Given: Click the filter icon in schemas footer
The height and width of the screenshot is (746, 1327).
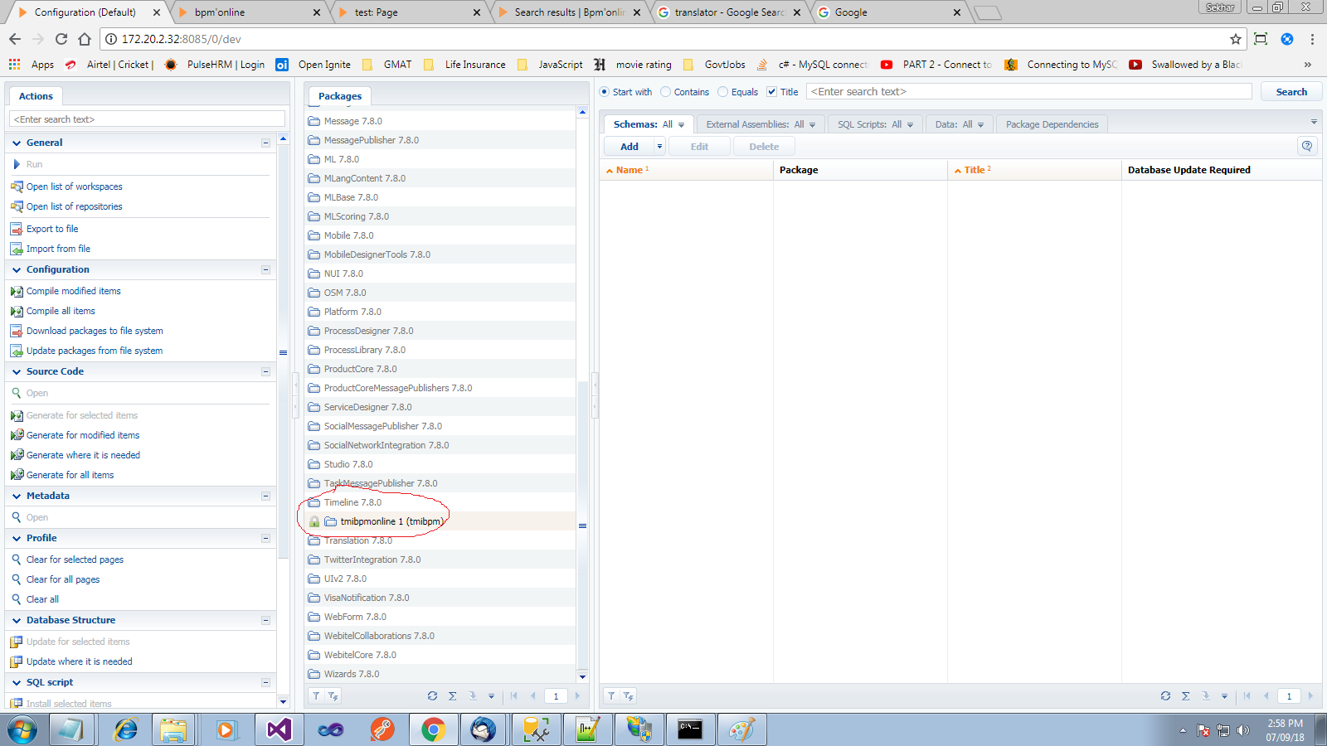Looking at the screenshot, I should coord(611,696).
